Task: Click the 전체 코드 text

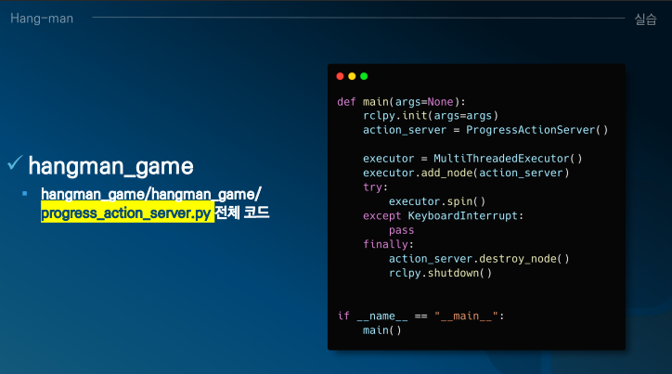Action: tap(241, 213)
